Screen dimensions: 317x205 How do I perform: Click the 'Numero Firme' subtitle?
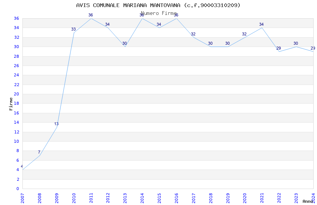tap(159, 13)
